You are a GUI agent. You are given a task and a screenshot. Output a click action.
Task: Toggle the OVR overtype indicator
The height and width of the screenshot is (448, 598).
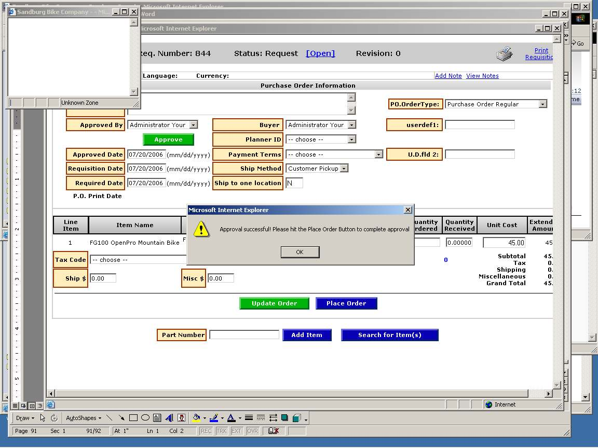253,431
